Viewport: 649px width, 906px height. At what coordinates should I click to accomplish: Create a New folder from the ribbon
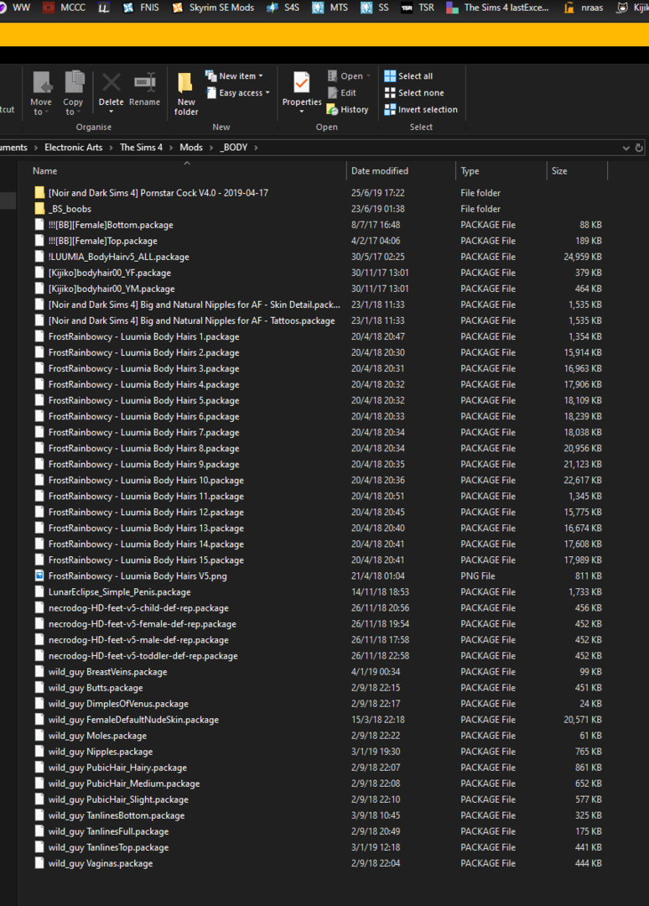tap(186, 94)
